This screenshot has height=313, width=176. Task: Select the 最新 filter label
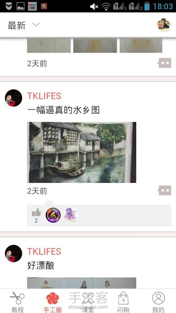point(17,26)
